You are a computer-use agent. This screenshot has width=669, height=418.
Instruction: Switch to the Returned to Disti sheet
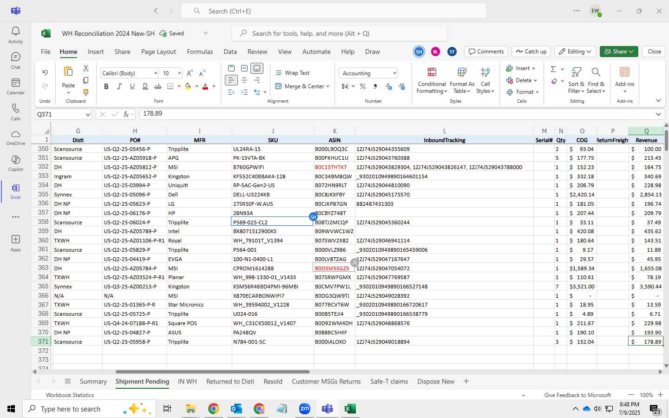click(x=230, y=381)
